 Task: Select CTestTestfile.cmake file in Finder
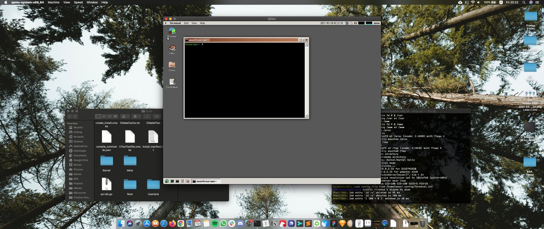point(130,137)
